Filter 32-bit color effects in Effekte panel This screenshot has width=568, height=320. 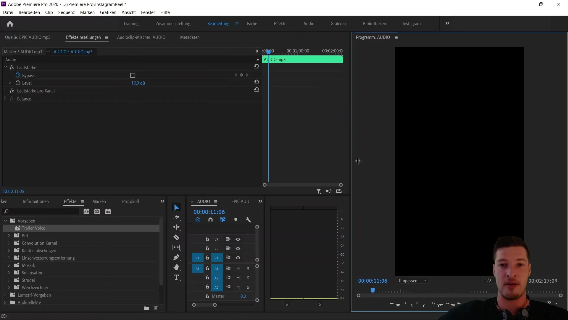coord(97,211)
